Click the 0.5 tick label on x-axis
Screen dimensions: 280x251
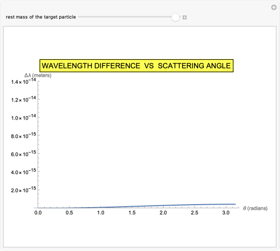[x=69, y=213]
